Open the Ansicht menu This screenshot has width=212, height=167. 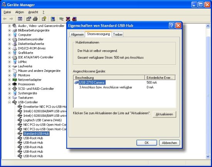pyautogui.click(x=33, y=12)
